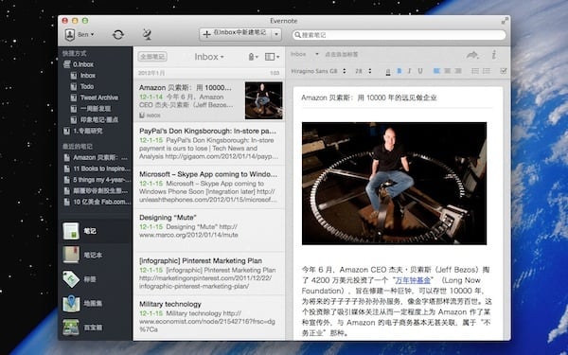Screen dimensions: 568x355
Task: Select the Designing "Mute" note
Action: click(x=209, y=230)
